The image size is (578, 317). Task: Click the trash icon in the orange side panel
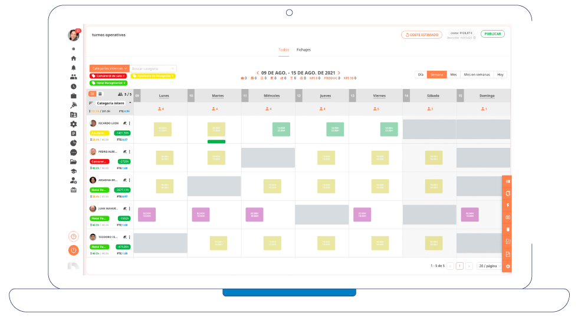[x=508, y=229]
